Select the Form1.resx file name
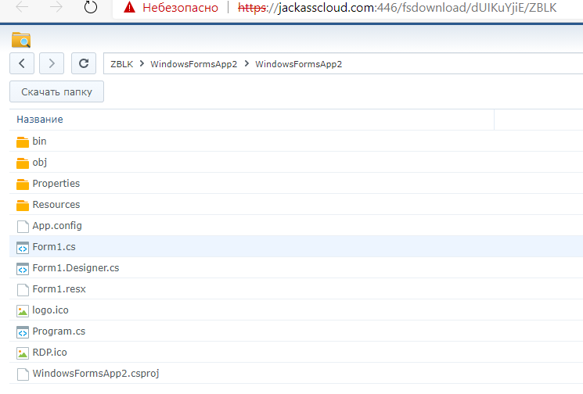 pos(59,289)
